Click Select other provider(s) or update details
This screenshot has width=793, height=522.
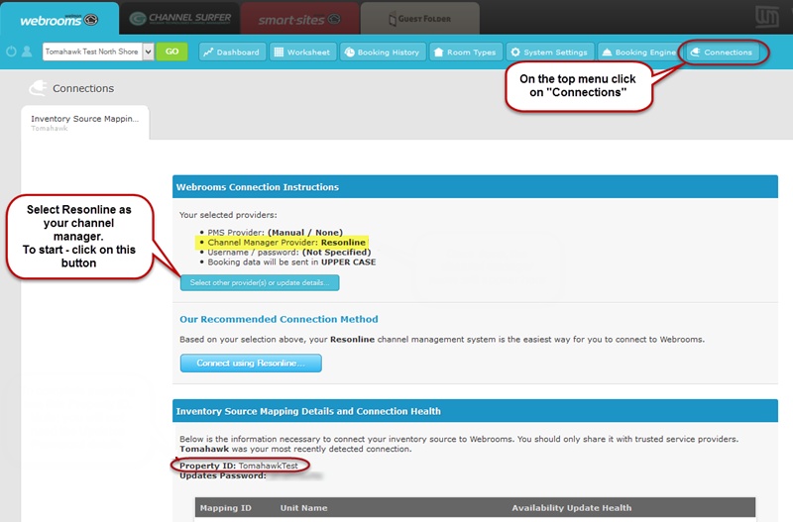pos(260,283)
